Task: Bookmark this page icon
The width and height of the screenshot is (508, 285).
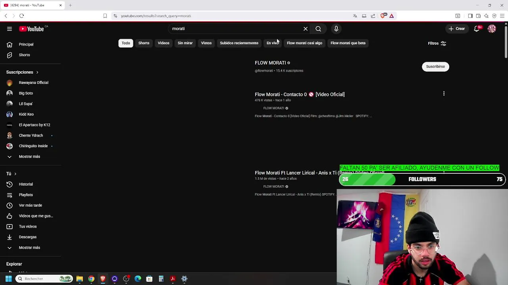Action: point(105,16)
